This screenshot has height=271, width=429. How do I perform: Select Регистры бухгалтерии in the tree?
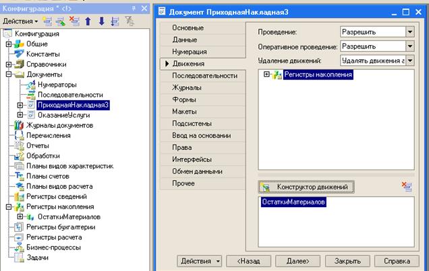pyautogui.click(x=61, y=227)
